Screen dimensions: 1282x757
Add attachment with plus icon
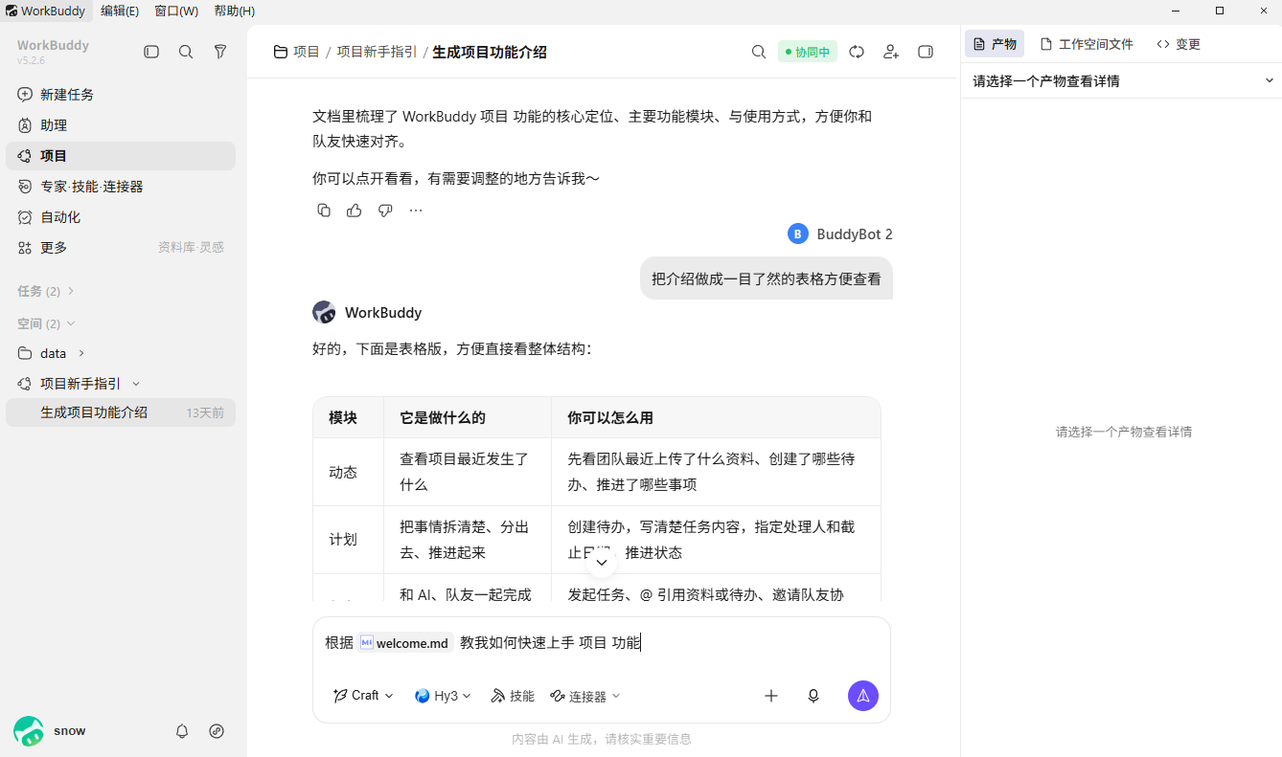click(771, 696)
